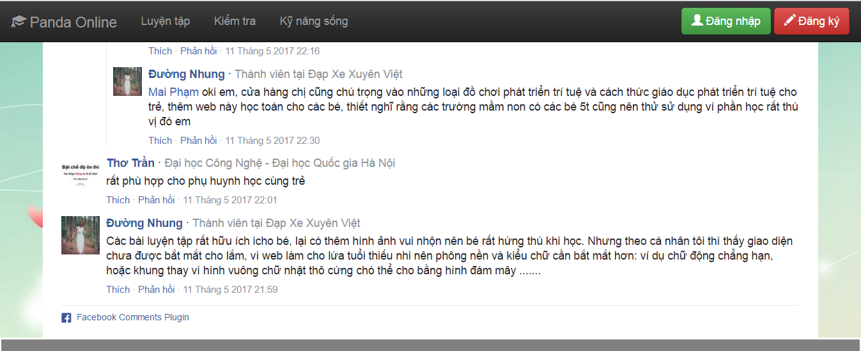Like Thơ Trần's comment with Thích

click(118, 200)
